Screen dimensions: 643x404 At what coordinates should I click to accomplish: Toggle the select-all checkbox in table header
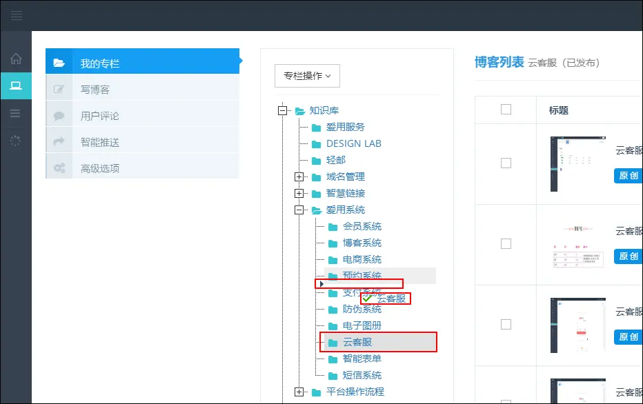pos(506,110)
